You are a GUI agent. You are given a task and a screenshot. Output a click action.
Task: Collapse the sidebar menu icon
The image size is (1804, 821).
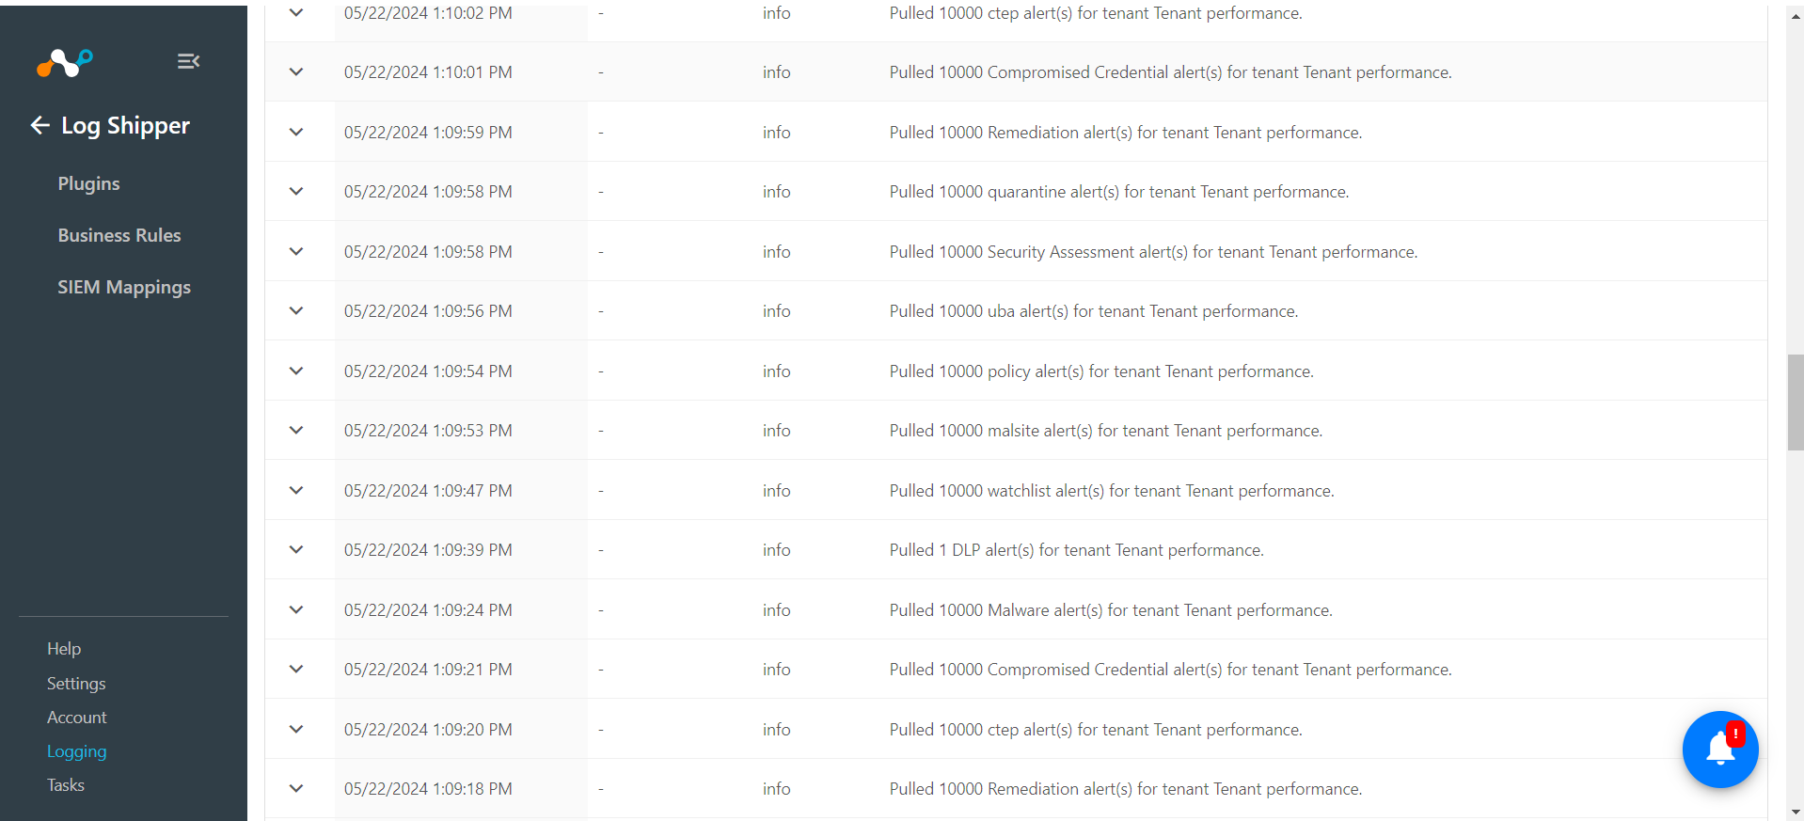[188, 61]
